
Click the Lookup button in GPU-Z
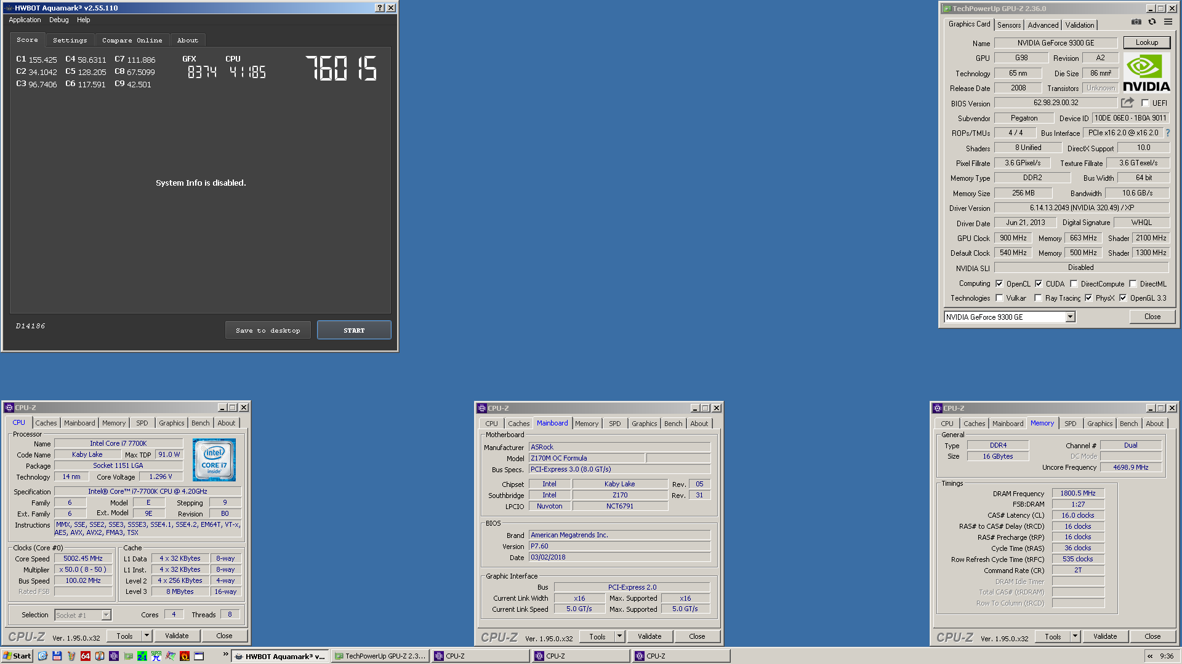tap(1146, 42)
